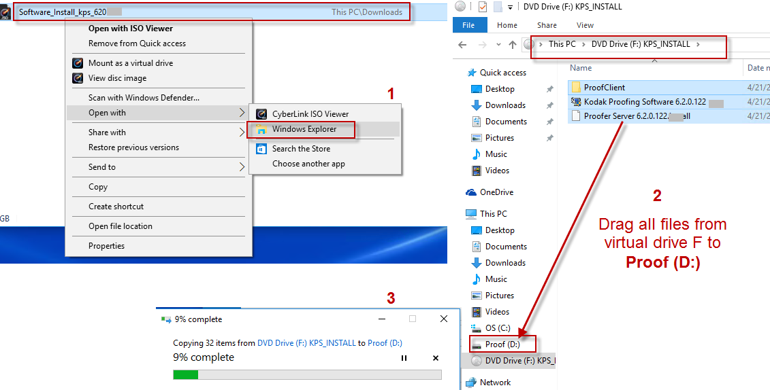Click the CyberLink ISO Viewer icon

261,114
